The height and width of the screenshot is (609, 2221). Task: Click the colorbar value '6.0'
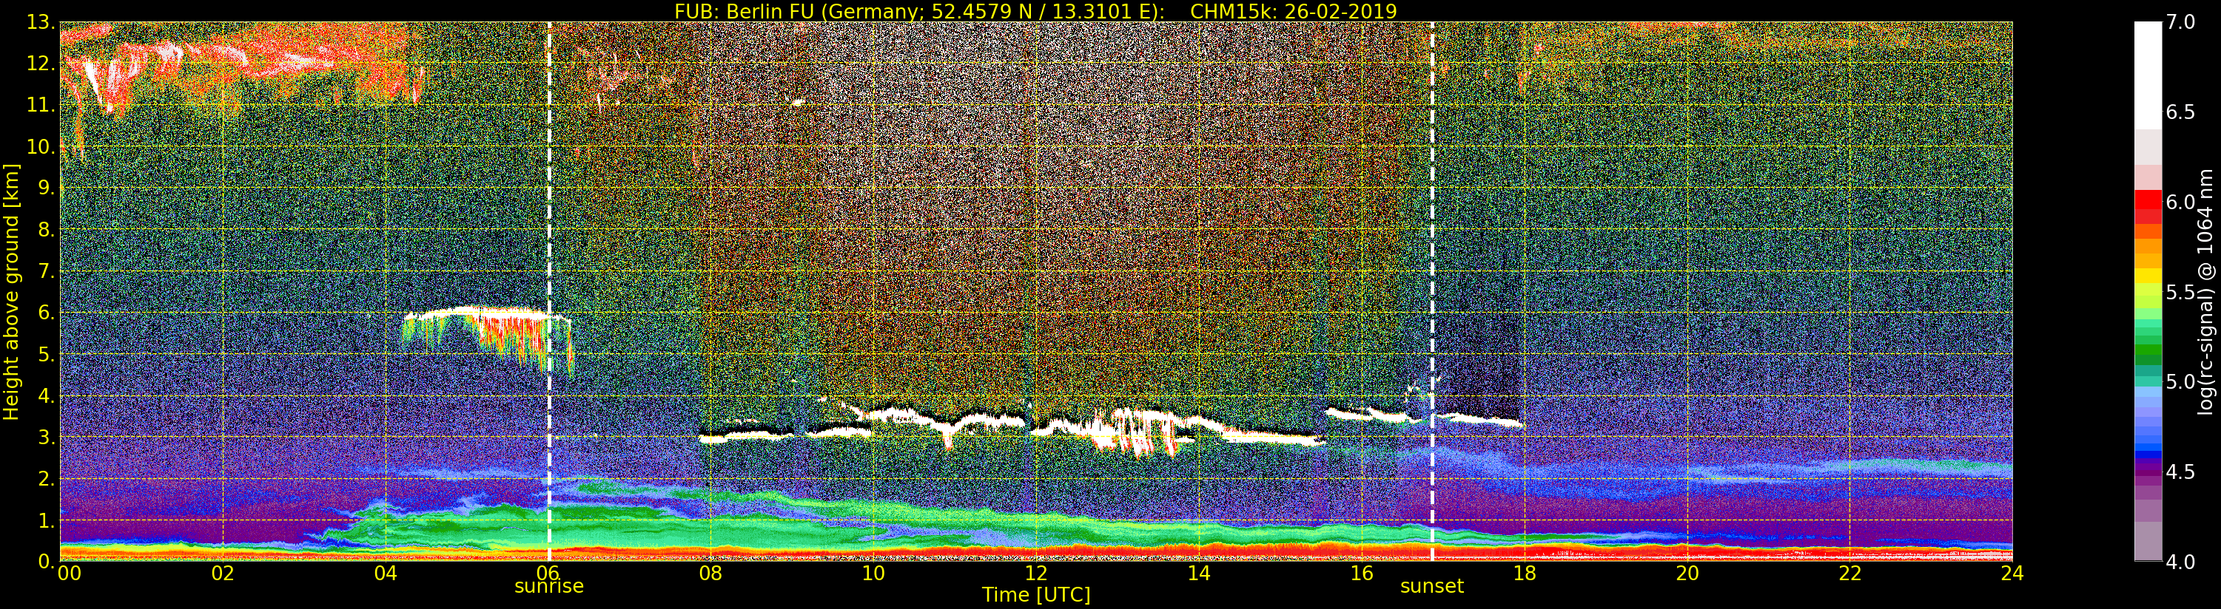coord(2180,202)
